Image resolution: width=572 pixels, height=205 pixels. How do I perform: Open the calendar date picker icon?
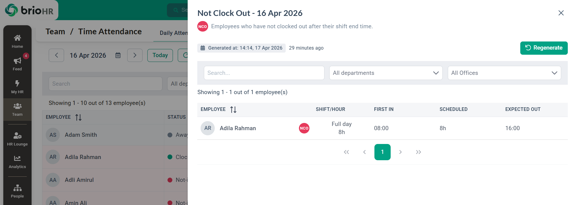[x=118, y=55]
